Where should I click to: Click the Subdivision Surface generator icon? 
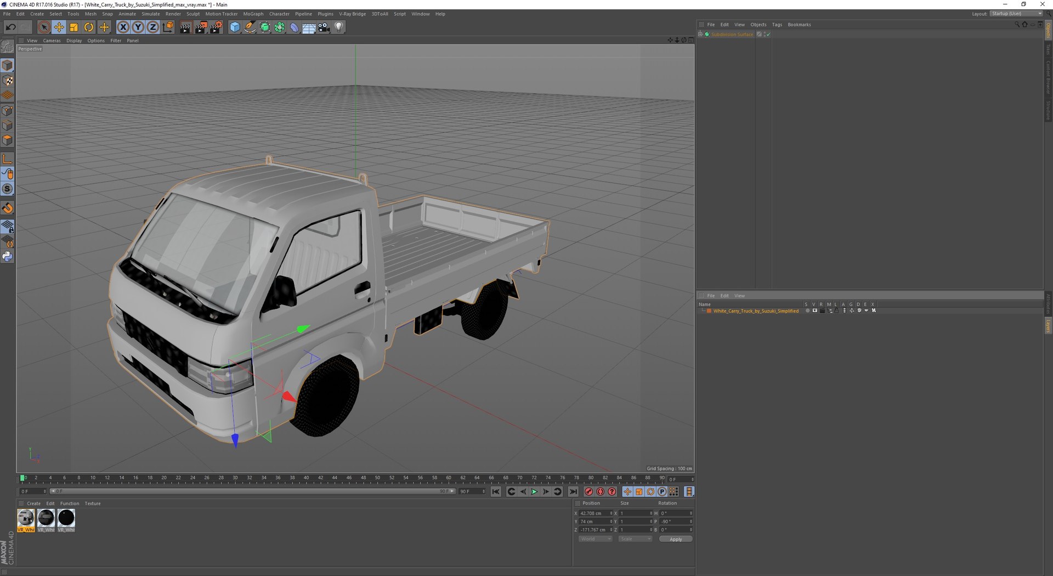[264, 27]
